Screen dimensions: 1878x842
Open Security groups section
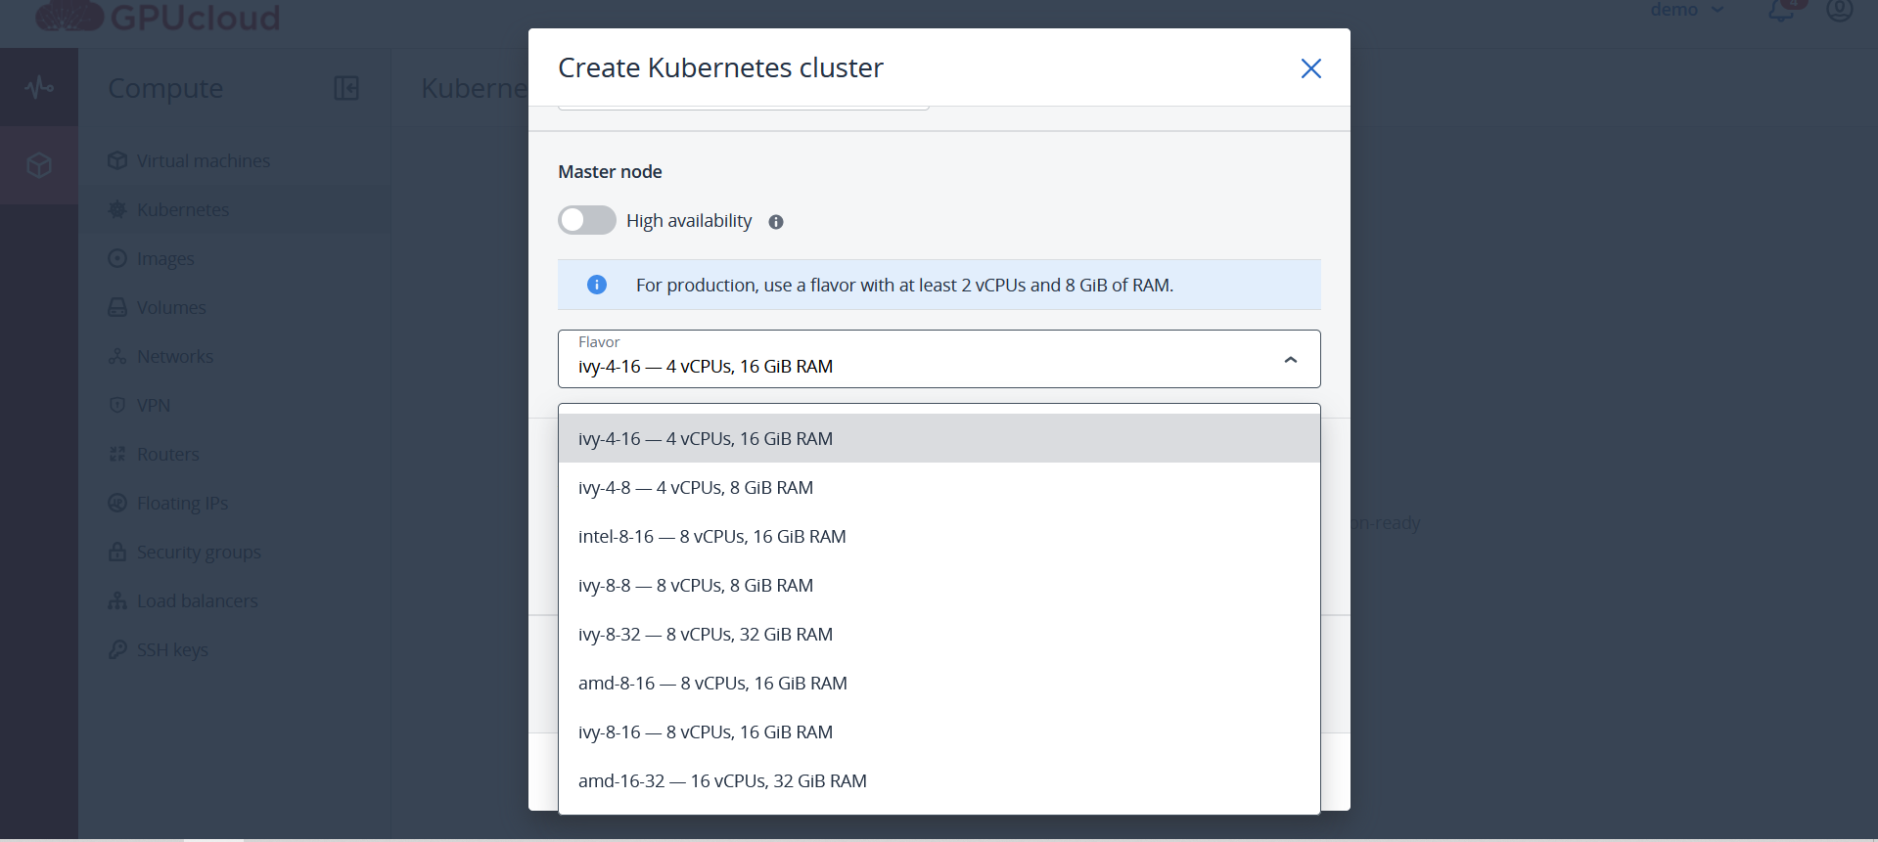[x=199, y=552]
